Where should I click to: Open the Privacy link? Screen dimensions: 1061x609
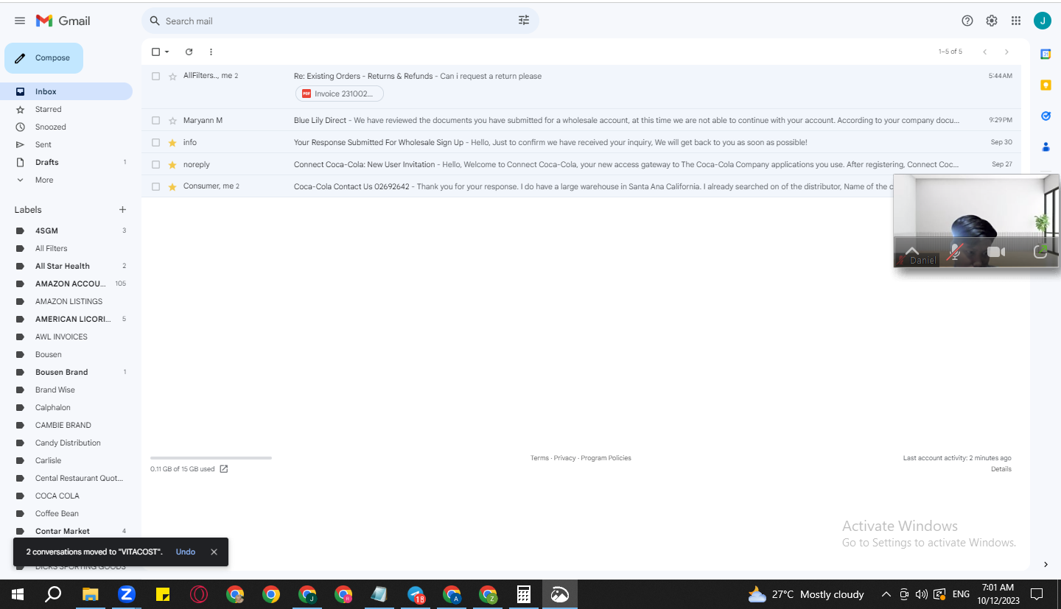click(x=564, y=458)
